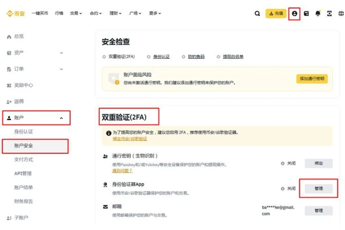Click the envelope icon beside 邮箱
Image resolution: width=345 pixels, height=230 pixels.
click(105, 206)
